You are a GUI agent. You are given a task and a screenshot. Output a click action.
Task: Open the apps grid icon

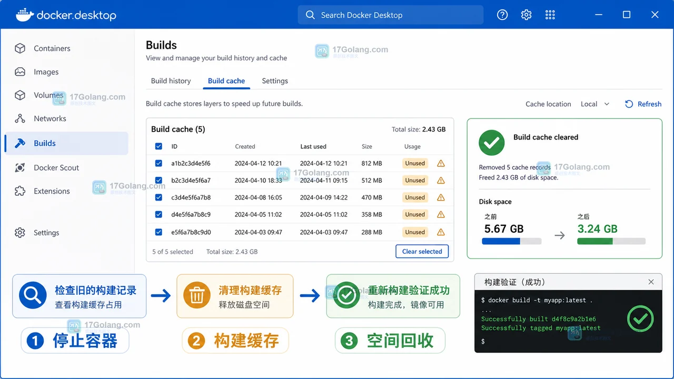pyautogui.click(x=550, y=15)
